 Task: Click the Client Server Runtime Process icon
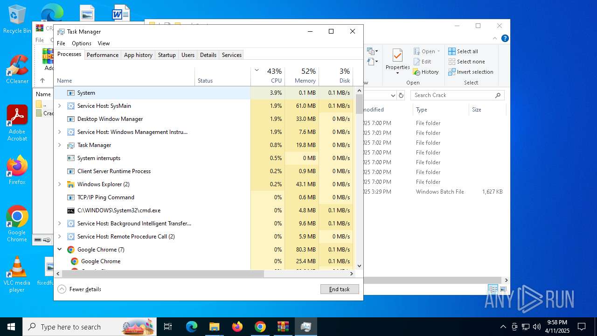pyautogui.click(x=71, y=171)
